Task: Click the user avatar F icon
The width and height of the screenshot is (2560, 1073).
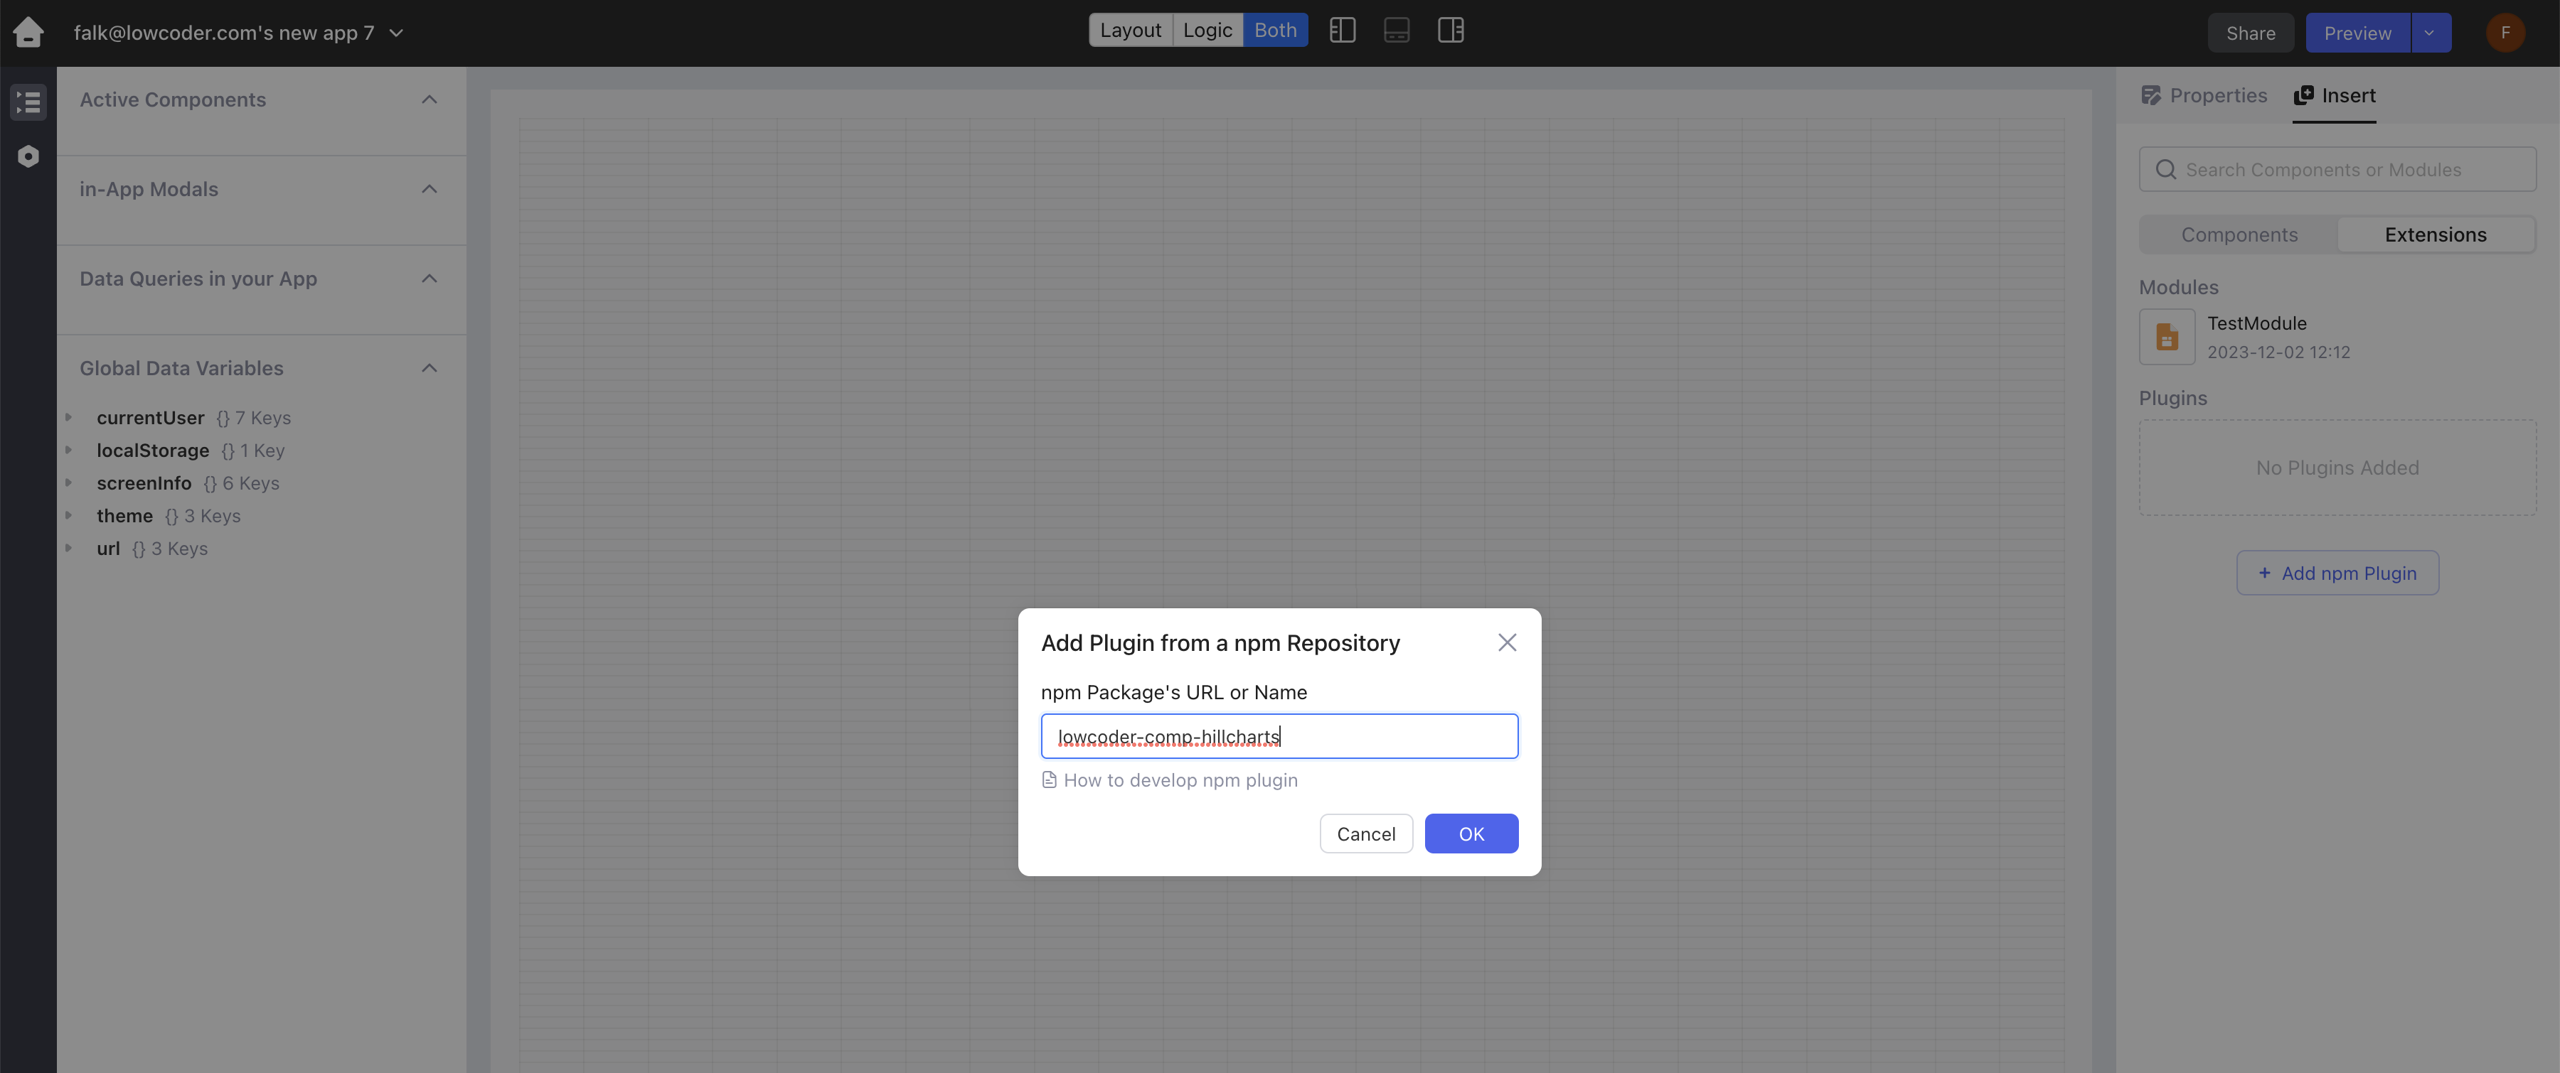Action: tap(2505, 32)
